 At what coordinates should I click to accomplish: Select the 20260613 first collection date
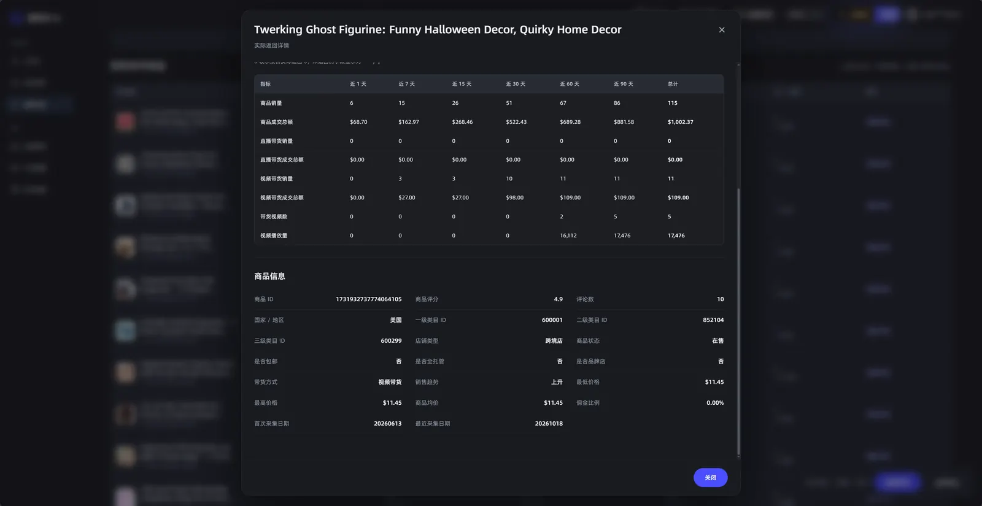coord(388,424)
